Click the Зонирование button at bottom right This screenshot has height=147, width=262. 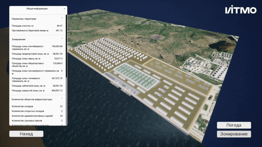[234, 134]
